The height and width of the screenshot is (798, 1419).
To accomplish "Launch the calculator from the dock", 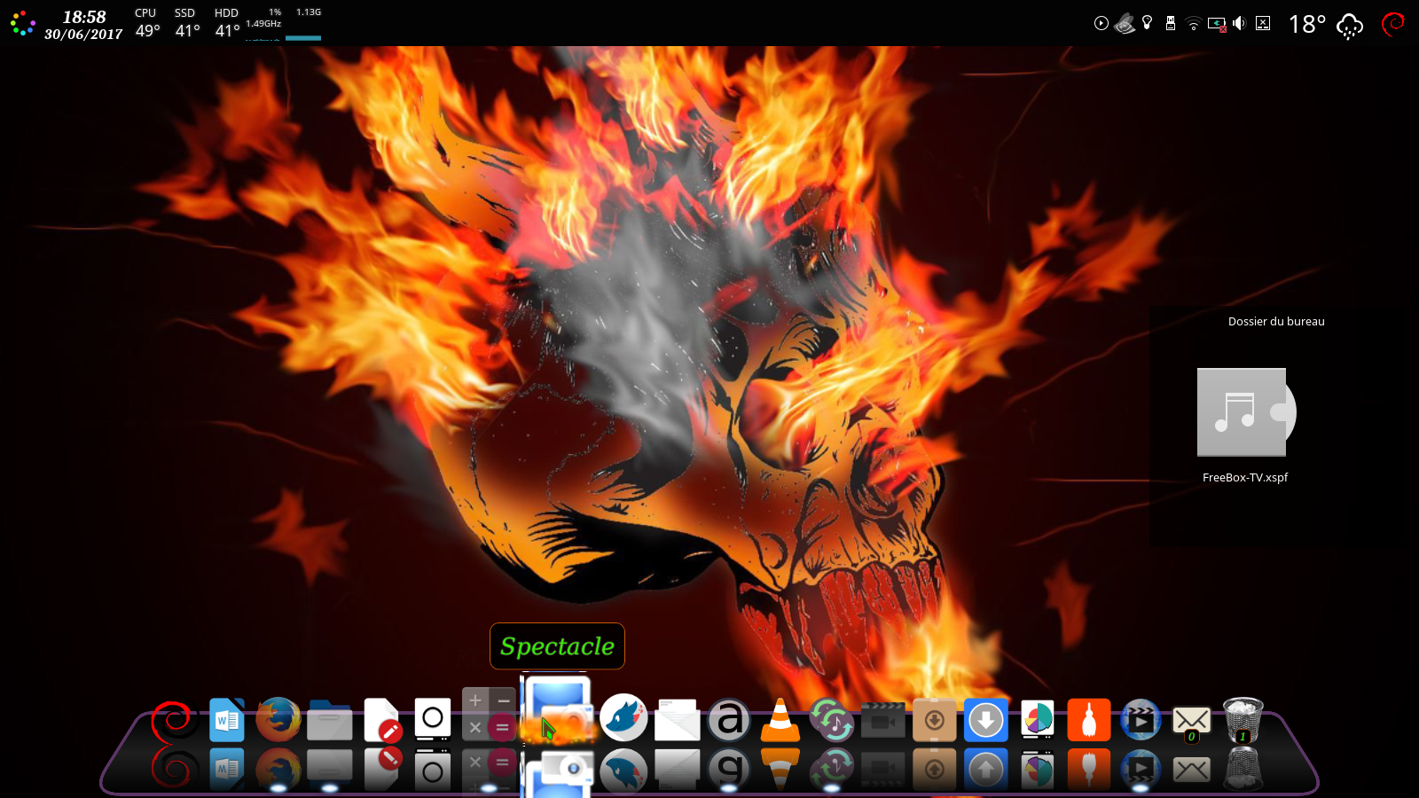I will [x=489, y=715].
